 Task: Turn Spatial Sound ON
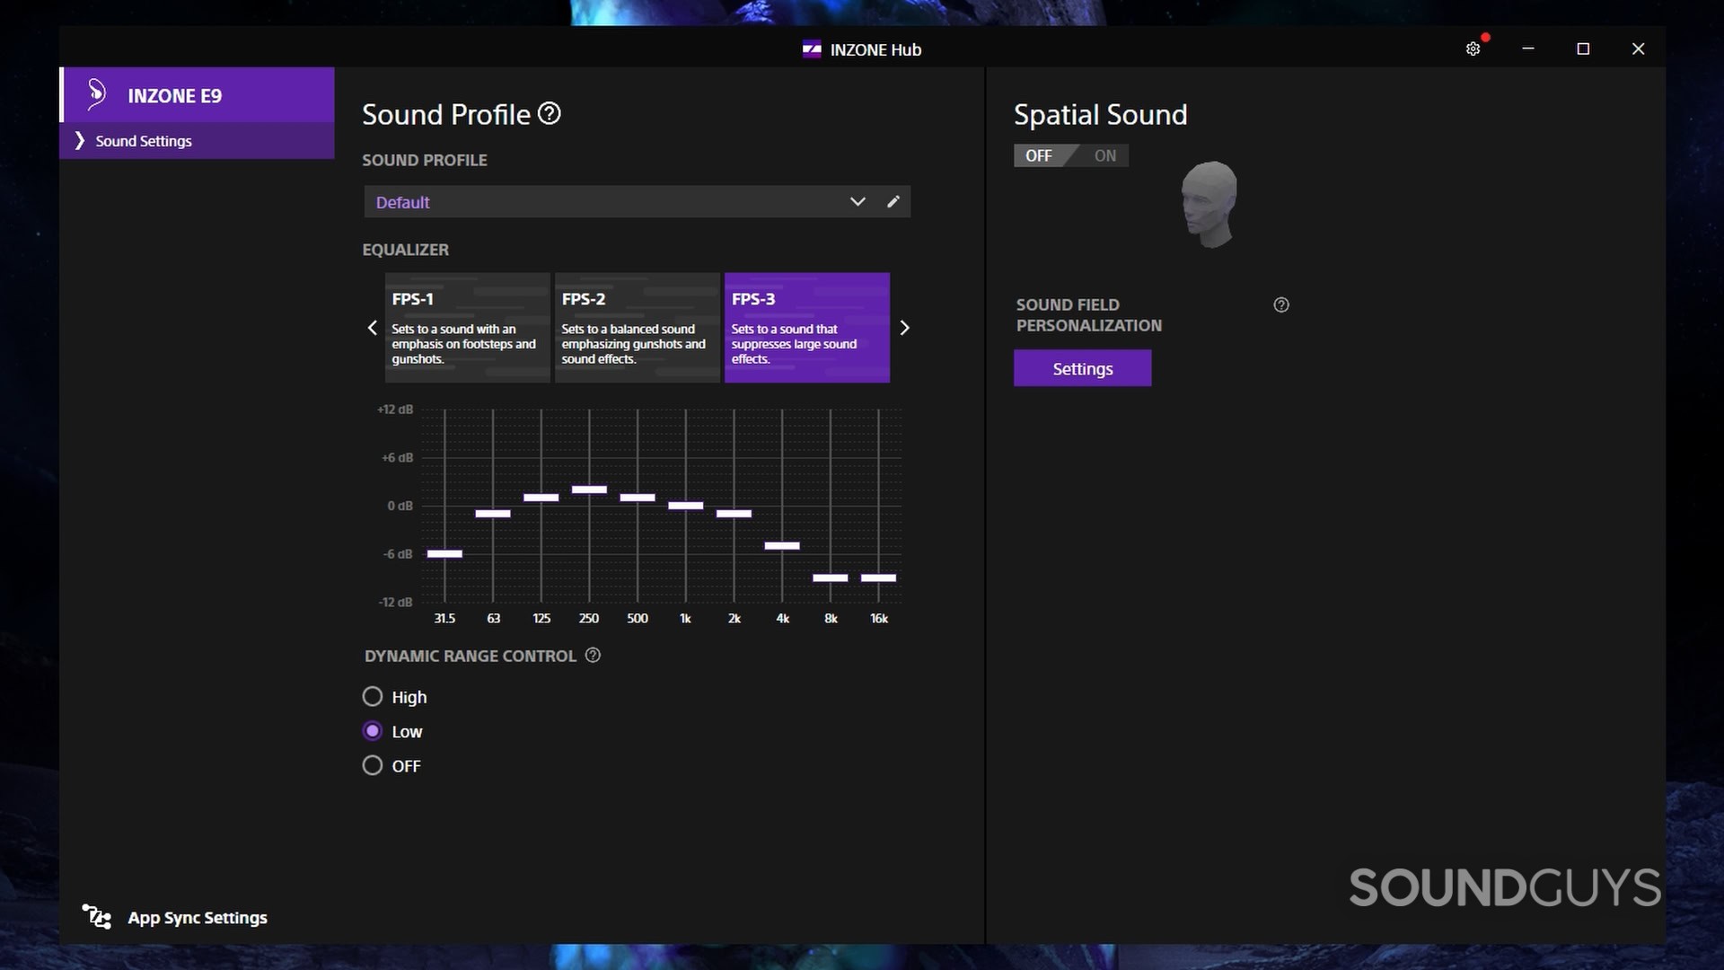pos(1104,156)
